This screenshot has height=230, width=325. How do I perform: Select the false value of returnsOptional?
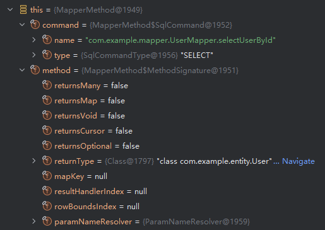[x=131, y=146]
